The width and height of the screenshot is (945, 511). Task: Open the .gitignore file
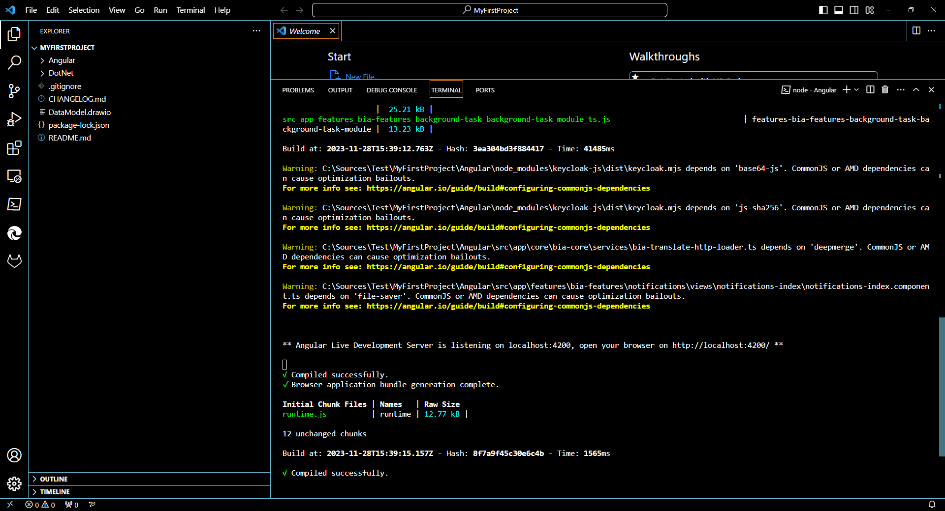(x=64, y=86)
